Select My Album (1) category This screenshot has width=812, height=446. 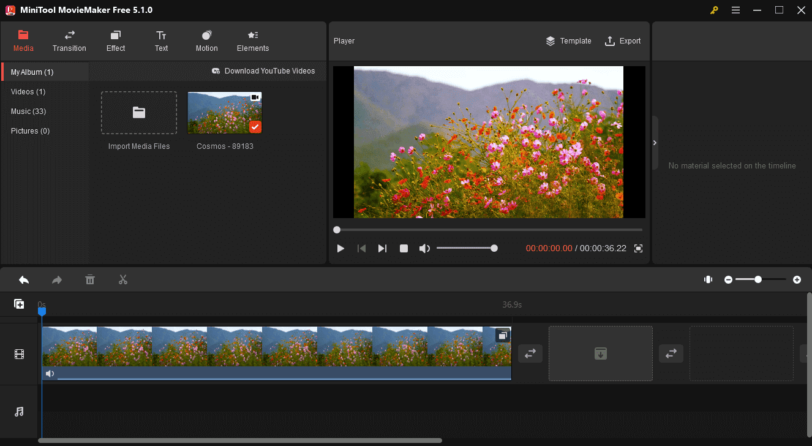pos(45,72)
